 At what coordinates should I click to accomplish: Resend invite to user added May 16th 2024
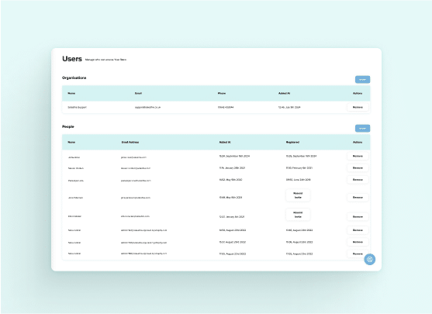pos(298,195)
